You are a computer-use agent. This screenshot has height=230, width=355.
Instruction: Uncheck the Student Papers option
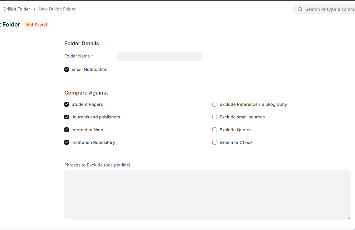(67, 104)
